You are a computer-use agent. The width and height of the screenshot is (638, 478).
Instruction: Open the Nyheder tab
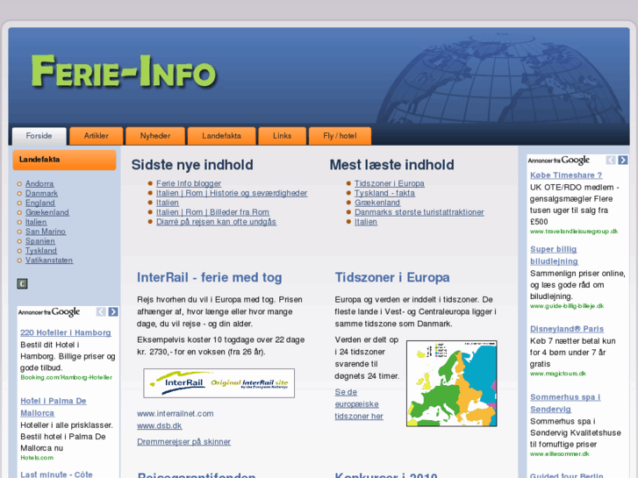[155, 136]
